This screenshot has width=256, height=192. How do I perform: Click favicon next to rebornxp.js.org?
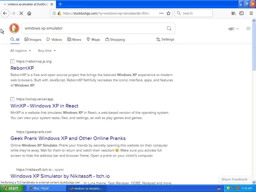pos(12,61)
